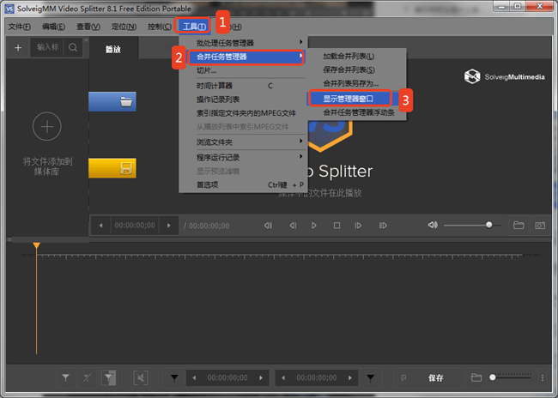558x398 pixels.
Task: Open the 定位(N) menu
Action: click(124, 27)
